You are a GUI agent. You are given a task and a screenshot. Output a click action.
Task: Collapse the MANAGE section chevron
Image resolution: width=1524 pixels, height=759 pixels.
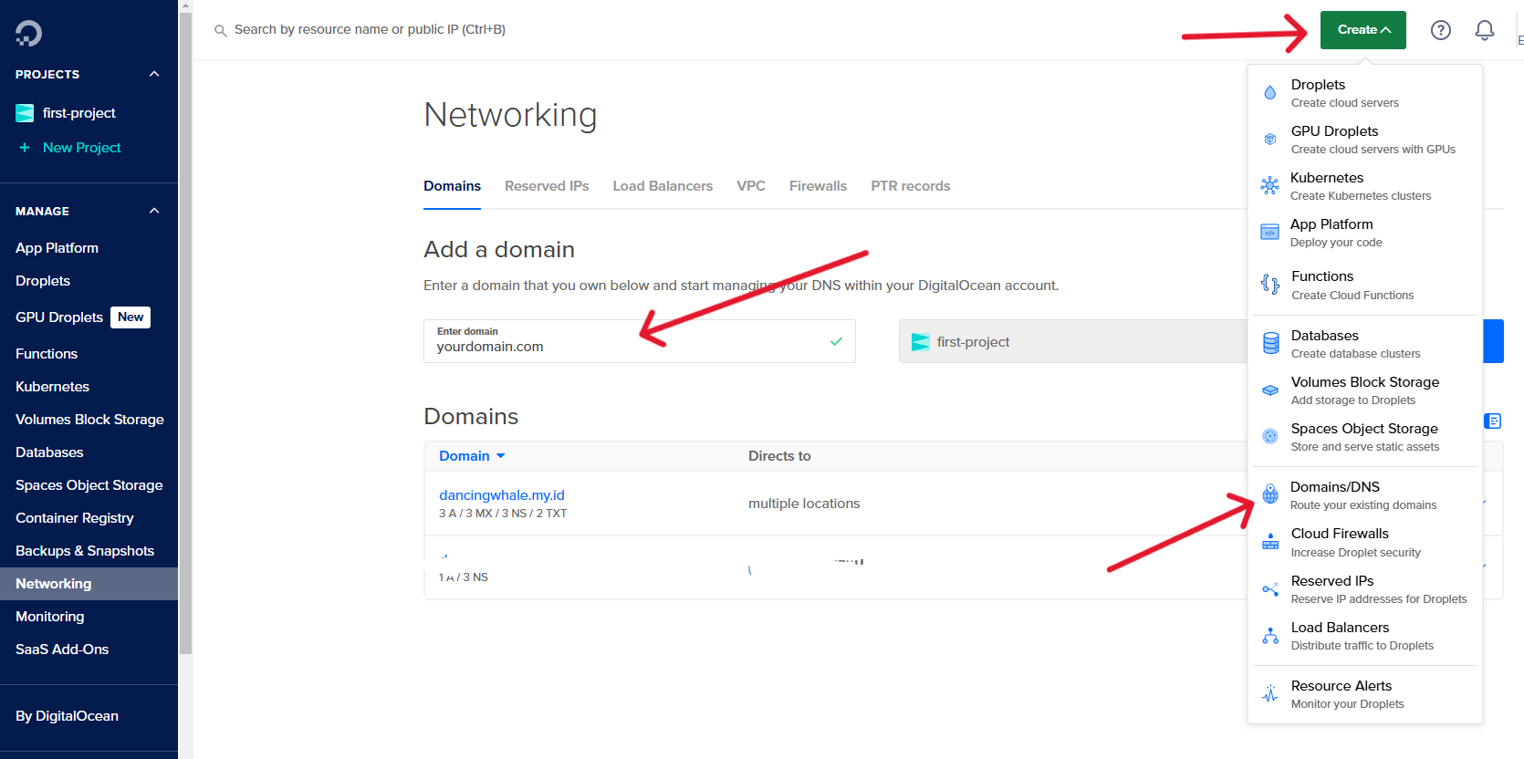click(154, 211)
